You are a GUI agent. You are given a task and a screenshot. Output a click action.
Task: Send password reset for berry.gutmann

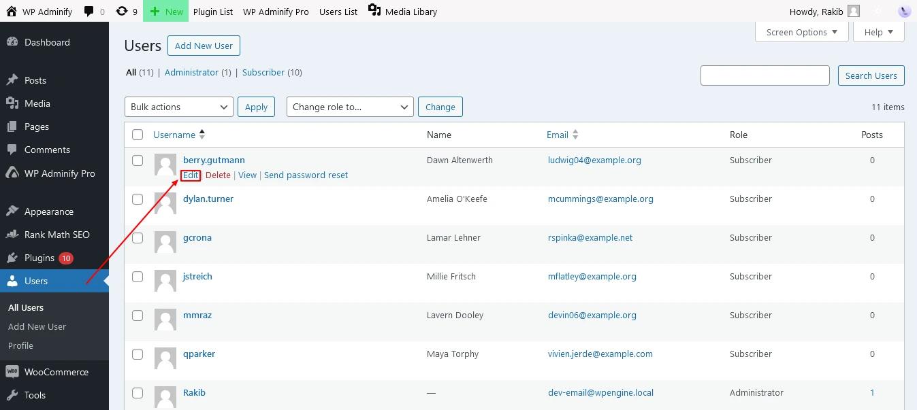[306, 175]
